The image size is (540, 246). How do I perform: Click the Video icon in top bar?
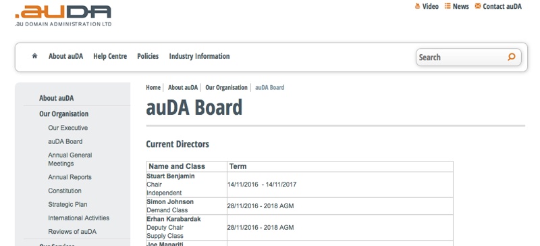[x=417, y=6]
